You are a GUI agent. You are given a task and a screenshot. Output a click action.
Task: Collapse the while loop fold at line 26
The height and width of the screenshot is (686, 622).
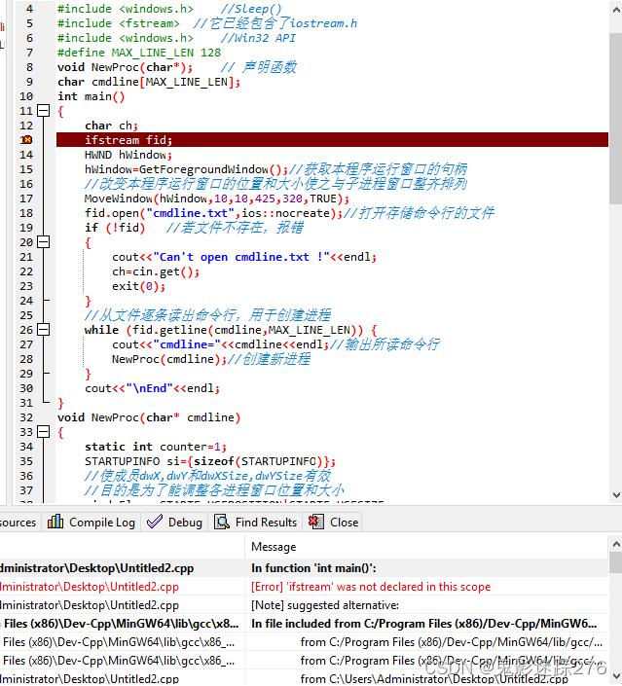(x=44, y=330)
